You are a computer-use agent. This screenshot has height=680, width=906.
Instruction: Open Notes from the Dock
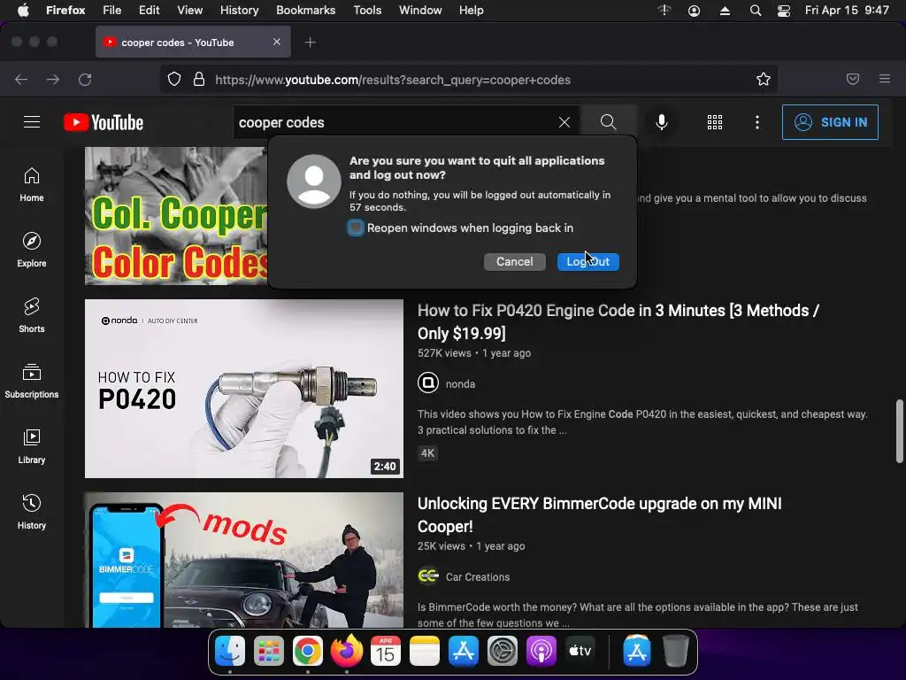pos(425,651)
